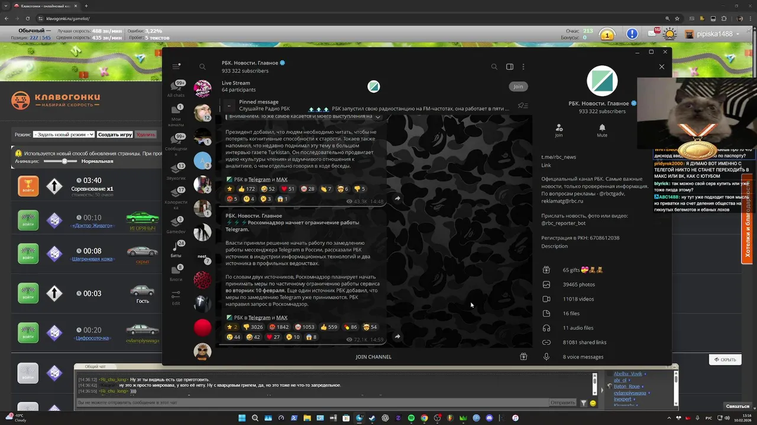The image size is (757, 425).
Task: Click JOIN CHANNEL at the bottom
Action: (x=373, y=357)
